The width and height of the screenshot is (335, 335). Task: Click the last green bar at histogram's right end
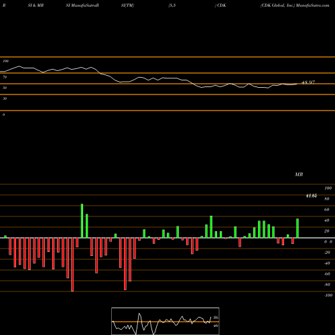tap(297, 228)
